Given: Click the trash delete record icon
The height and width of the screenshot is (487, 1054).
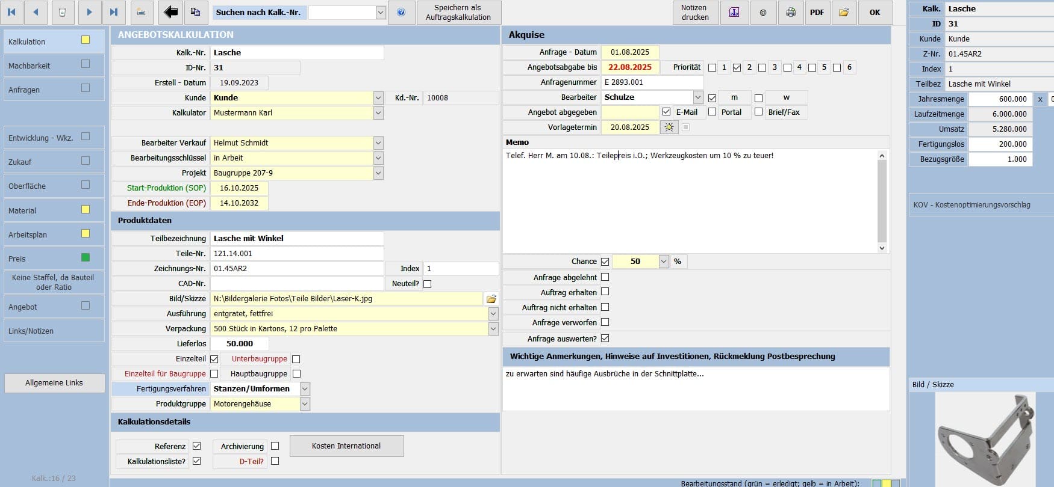Looking at the screenshot, I should point(62,12).
